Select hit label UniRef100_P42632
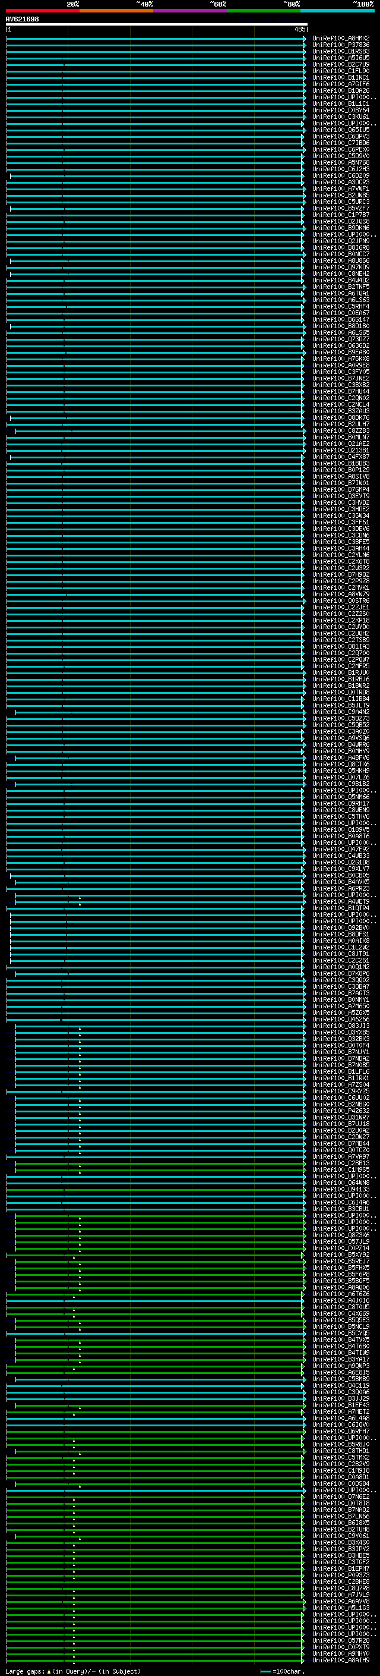 point(340,1111)
